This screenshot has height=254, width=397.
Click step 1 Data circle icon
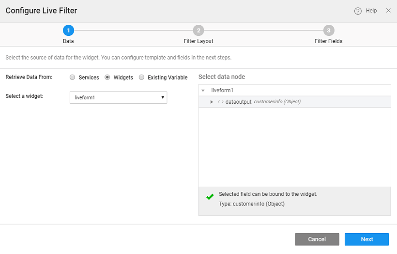tap(68, 31)
